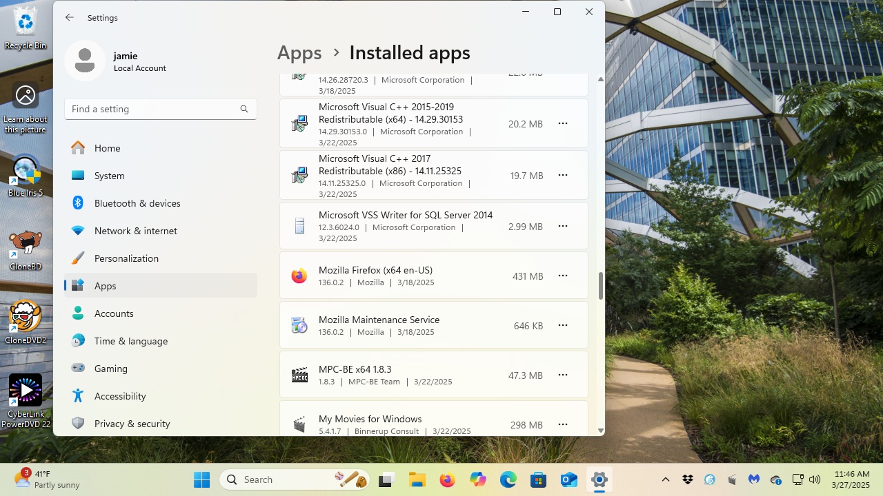Viewport: 883px width, 496px height.
Task: Open the weather widget showing 41°F
Action: pos(47,479)
